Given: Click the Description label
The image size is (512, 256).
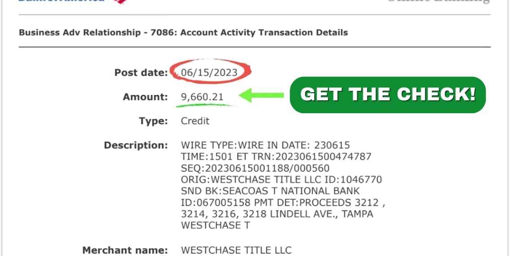Looking at the screenshot, I should coord(136,146).
